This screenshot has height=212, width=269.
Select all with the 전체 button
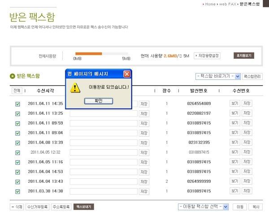pos(17,91)
